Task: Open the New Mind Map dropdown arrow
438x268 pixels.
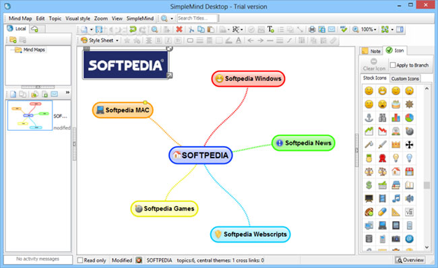Action: pyautogui.click(x=91, y=30)
